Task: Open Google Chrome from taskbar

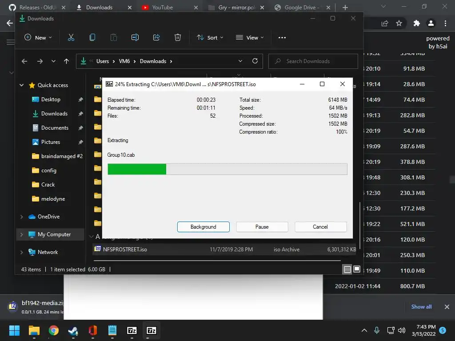Action: coord(54,330)
